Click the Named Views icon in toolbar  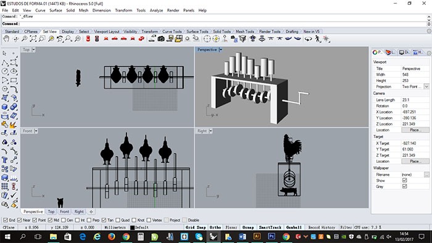[x=178, y=39]
